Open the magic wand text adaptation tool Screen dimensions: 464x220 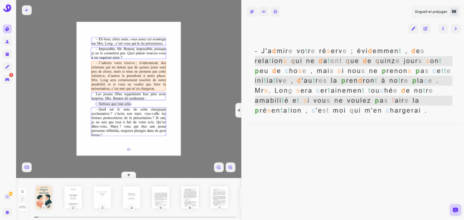[x=252, y=12]
